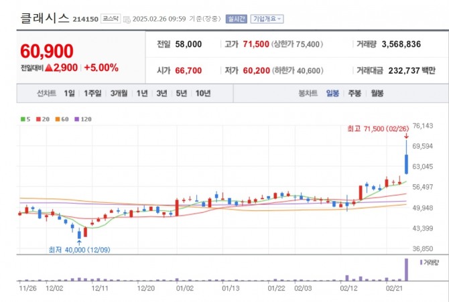Click the 클래시스 stock name title
The height and width of the screenshot is (302, 449).
(44, 18)
